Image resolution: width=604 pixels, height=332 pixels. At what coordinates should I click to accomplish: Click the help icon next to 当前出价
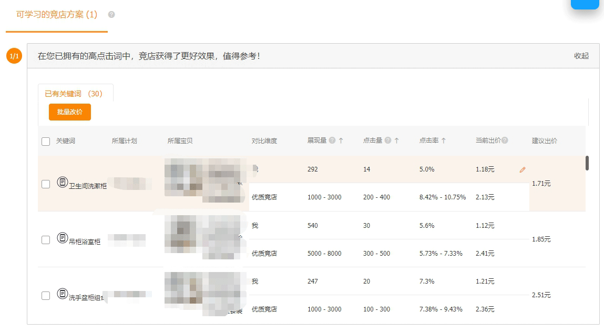(505, 140)
